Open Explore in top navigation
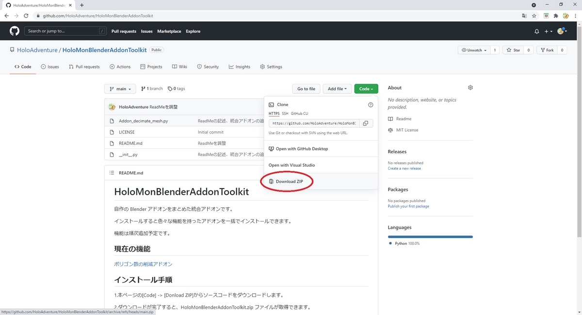Image resolution: width=582 pixels, height=315 pixels. [193, 31]
